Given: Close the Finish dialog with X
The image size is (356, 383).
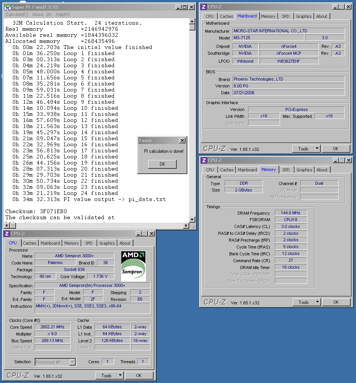Looking at the screenshot, I should click(x=182, y=141).
